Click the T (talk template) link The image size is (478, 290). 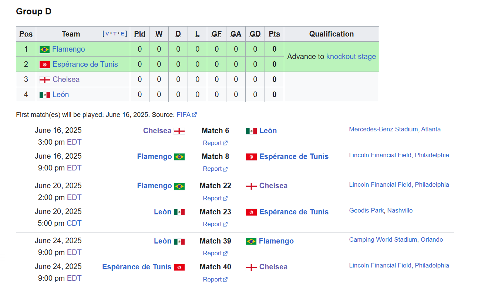pos(115,34)
